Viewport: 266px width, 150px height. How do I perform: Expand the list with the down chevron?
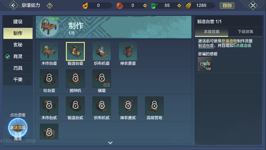(x=110, y=143)
